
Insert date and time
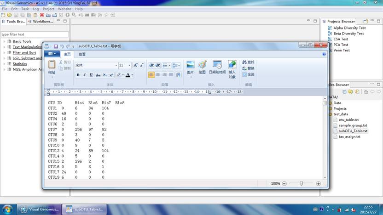click(217, 65)
